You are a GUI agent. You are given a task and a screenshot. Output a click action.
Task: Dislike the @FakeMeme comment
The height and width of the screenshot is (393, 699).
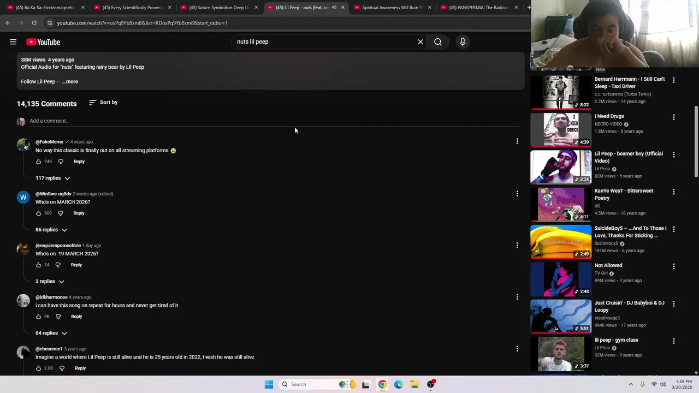pyautogui.click(x=61, y=162)
